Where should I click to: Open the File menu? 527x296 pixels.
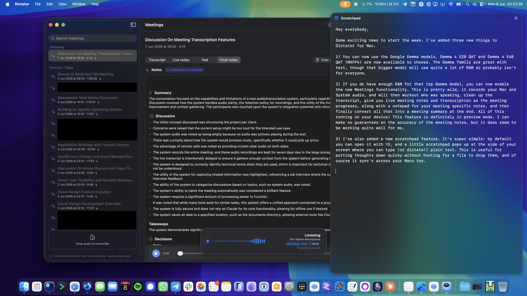coord(38,4)
